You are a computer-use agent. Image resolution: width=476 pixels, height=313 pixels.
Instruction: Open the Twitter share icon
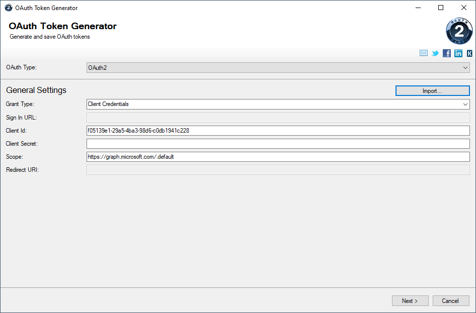(x=435, y=53)
